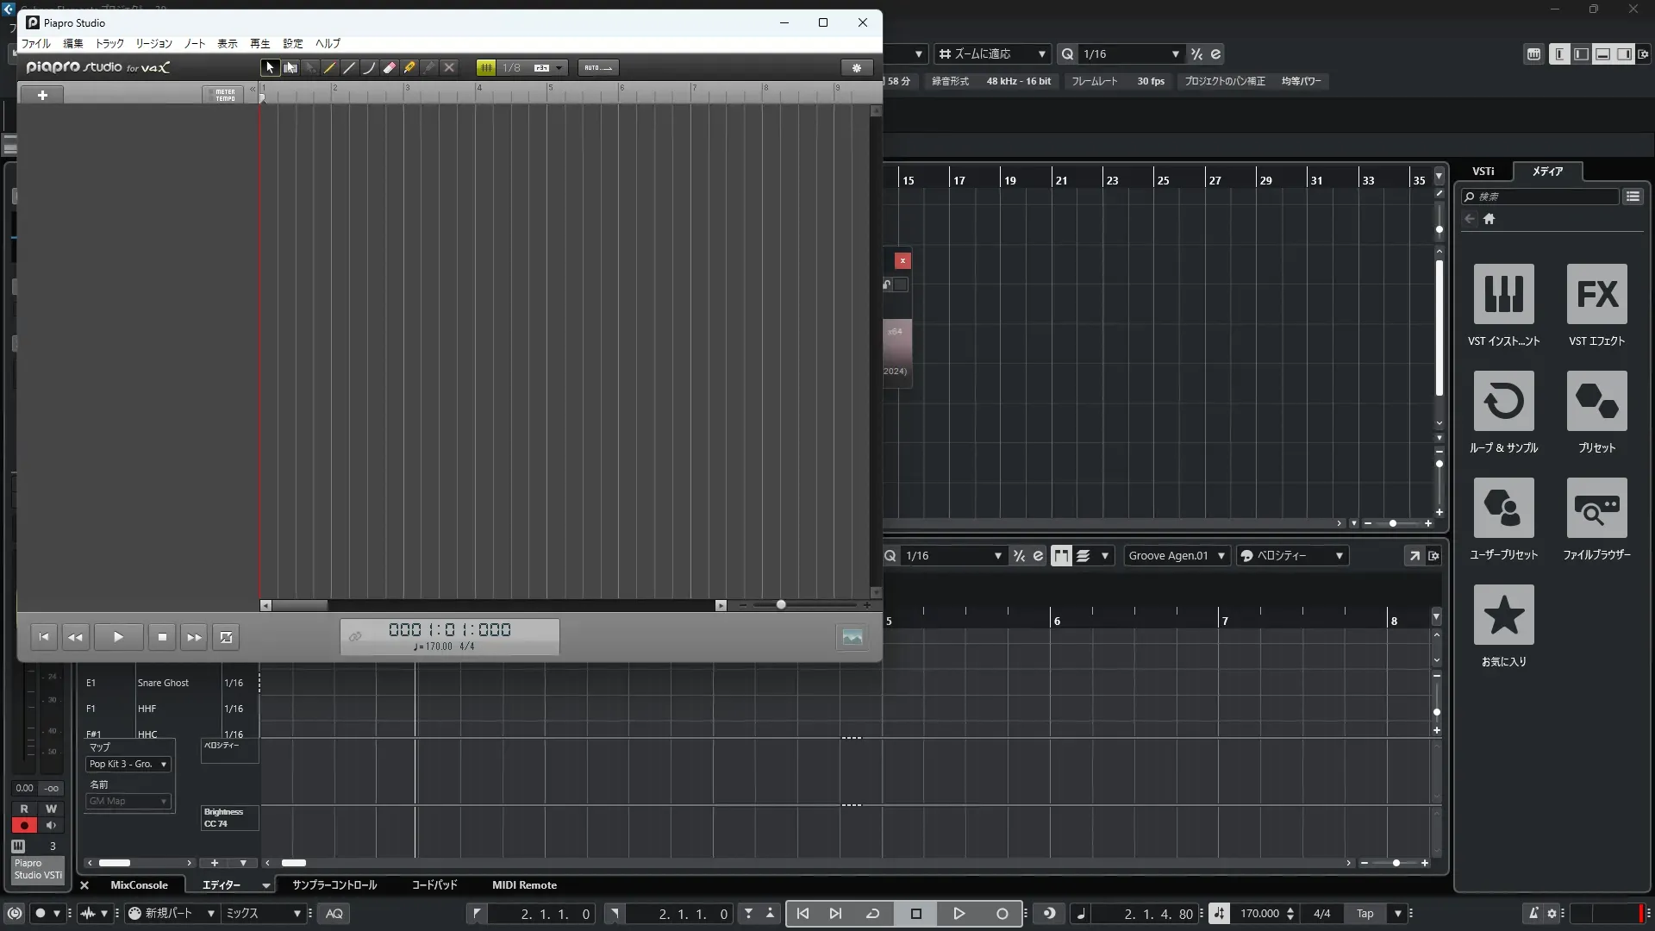
Task: Enable the Write automation W button
Action: pyautogui.click(x=51, y=809)
